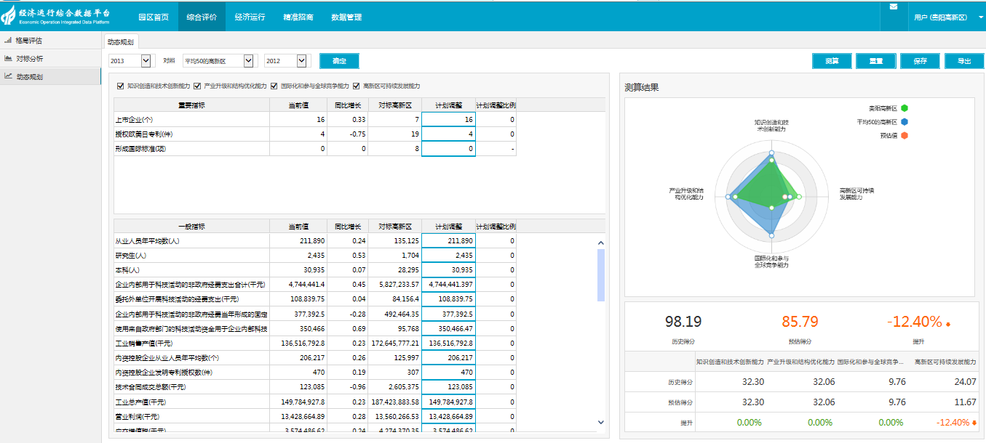Go to the 园区首页 menu
The image size is (986, 443).
[x=154, y=17]
